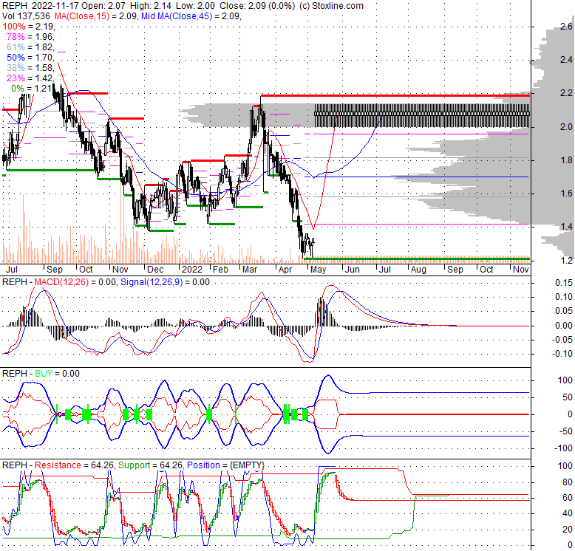Click the MA(Close,15) = 2.09 legend
Screen dimensions: 575x551
[96, 16]
